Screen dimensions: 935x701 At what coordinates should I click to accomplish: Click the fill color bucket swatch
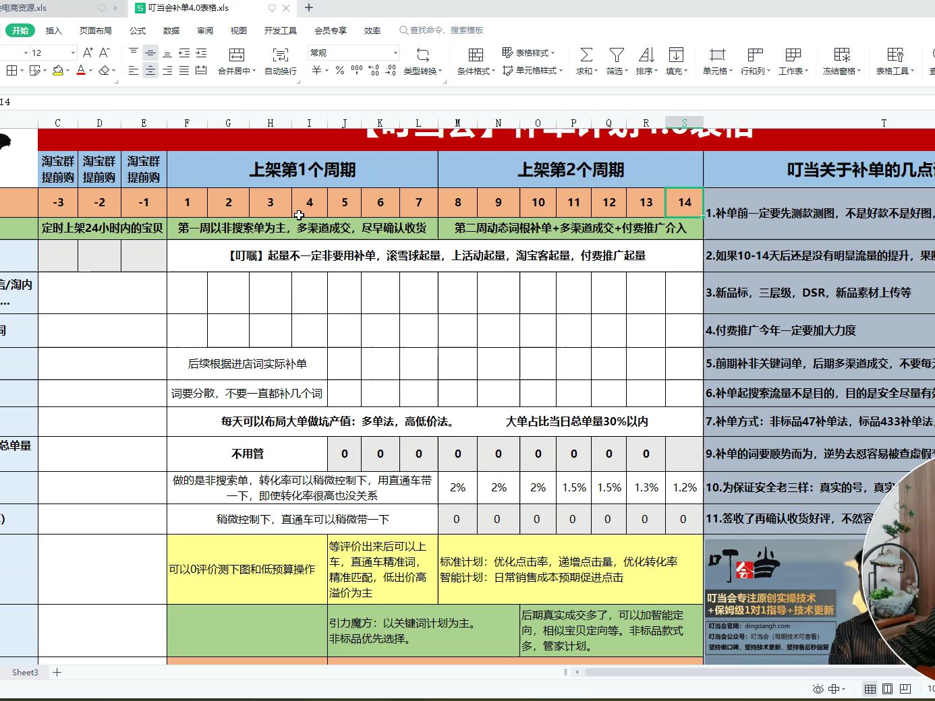pyautogui.click(x=58, y=70)
